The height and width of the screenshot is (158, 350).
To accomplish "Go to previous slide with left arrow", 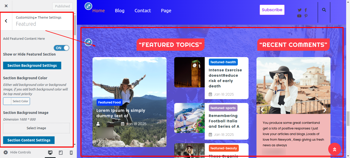I will [x=262, y=110].
